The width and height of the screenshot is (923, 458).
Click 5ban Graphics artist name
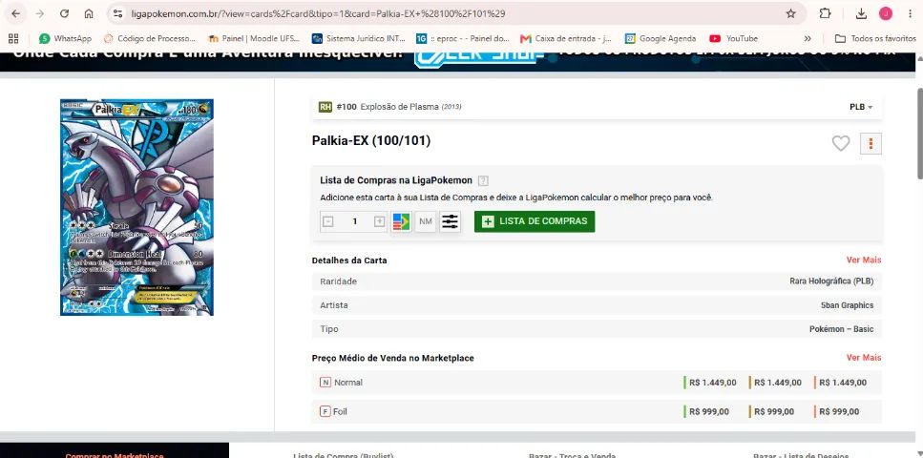(847, 305)
